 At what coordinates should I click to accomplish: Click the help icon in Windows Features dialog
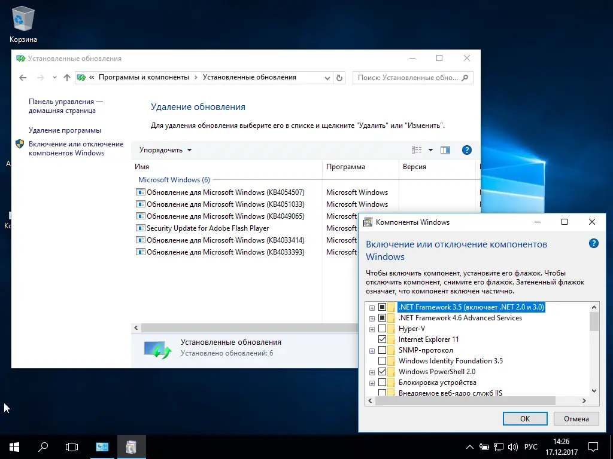pos(593,243)
